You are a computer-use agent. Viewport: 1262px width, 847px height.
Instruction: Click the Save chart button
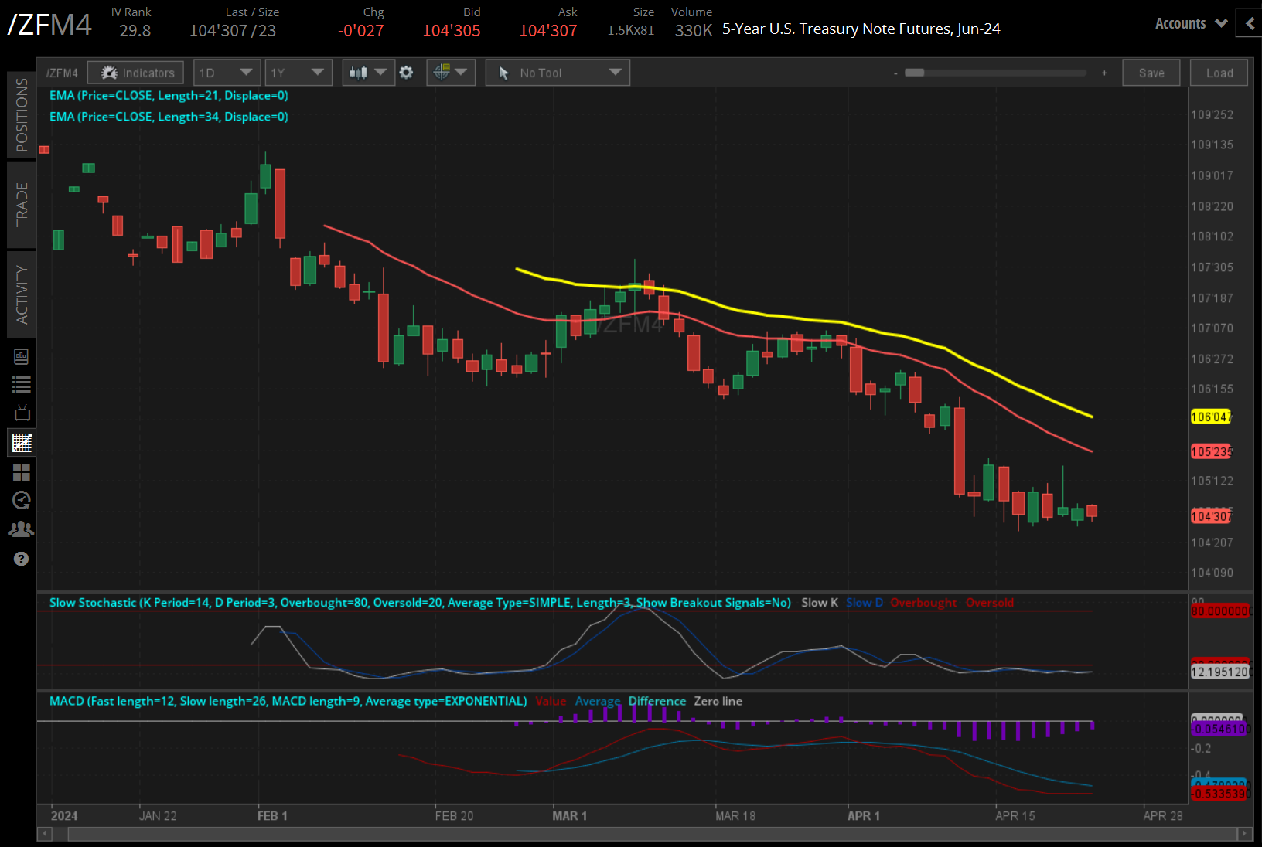[1151, 73]
